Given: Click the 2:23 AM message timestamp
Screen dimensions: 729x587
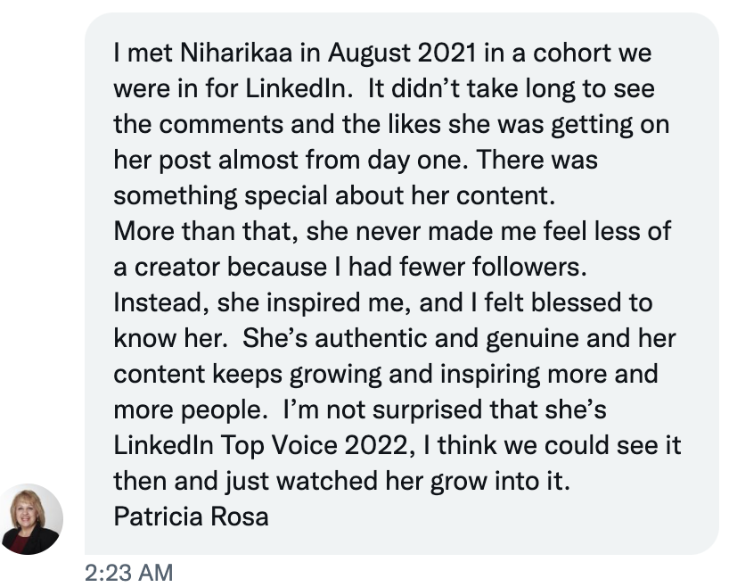Looking at the screenshot, I should click(x=129, y=572).
